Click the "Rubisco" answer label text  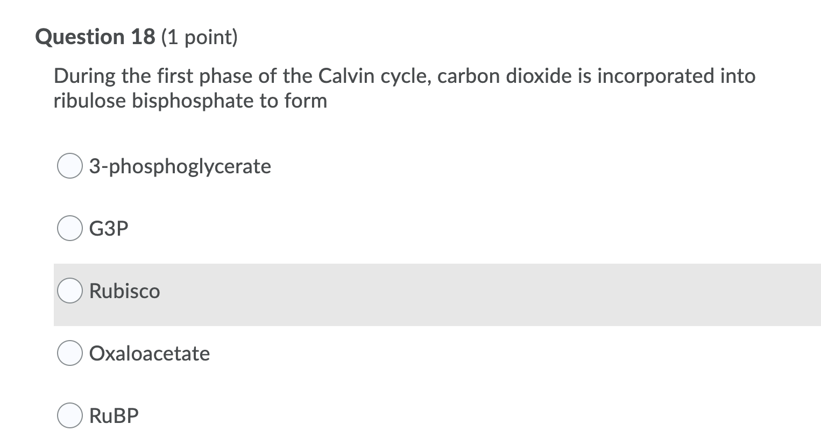(x=124, y=291)
